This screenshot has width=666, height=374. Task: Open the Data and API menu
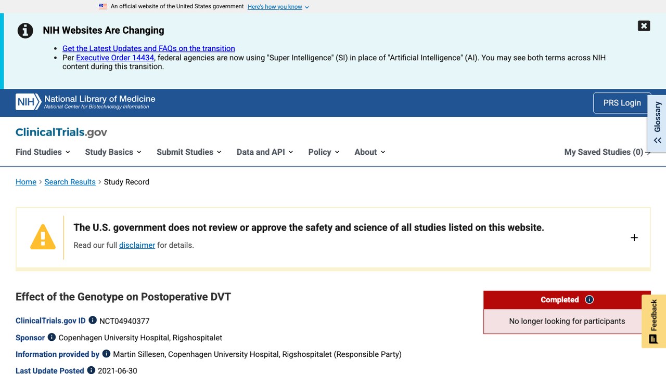pos(265,152)
